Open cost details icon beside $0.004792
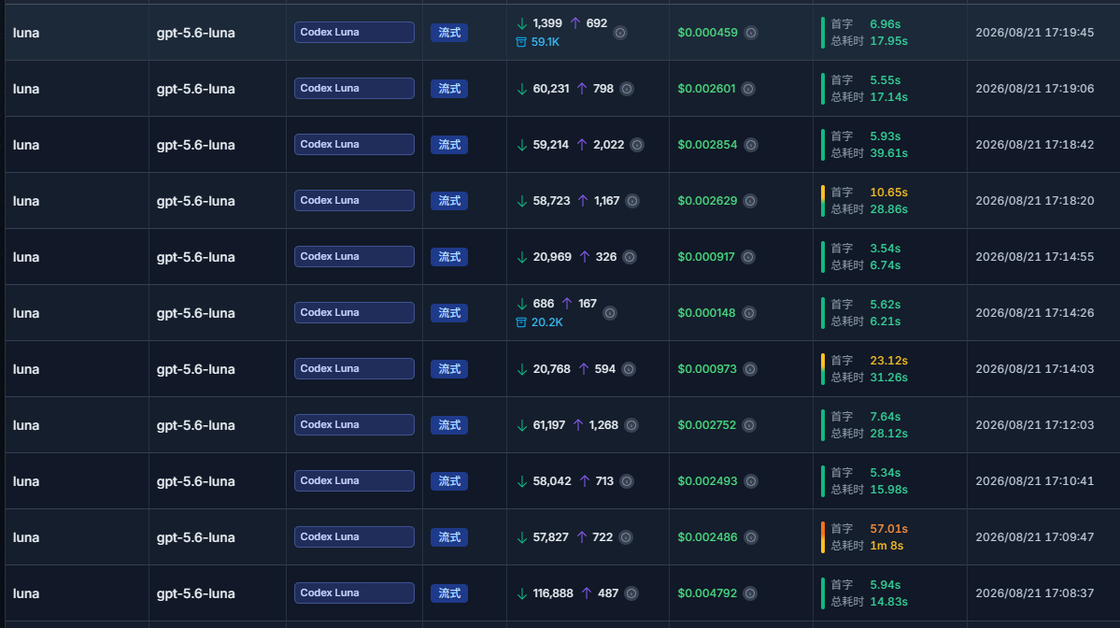 [x=750, y=593]
